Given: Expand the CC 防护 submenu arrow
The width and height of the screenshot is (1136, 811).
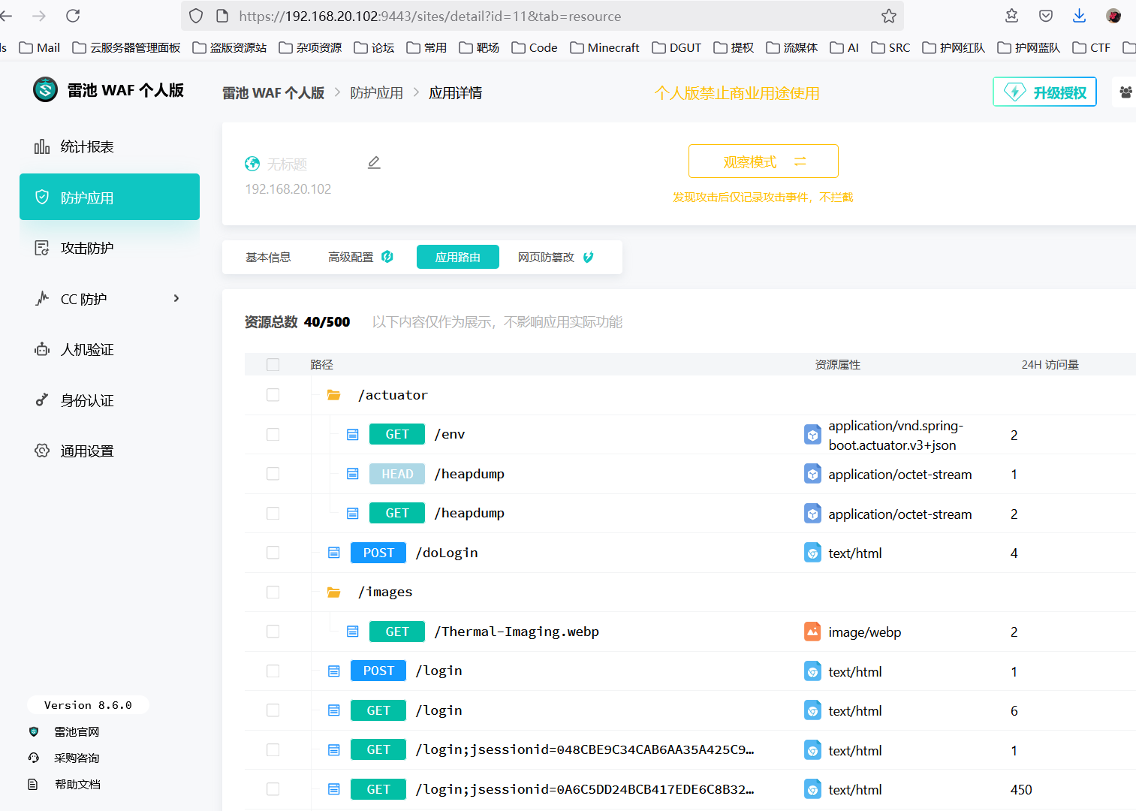Looking at the screenshot, I should coord(176,299).
